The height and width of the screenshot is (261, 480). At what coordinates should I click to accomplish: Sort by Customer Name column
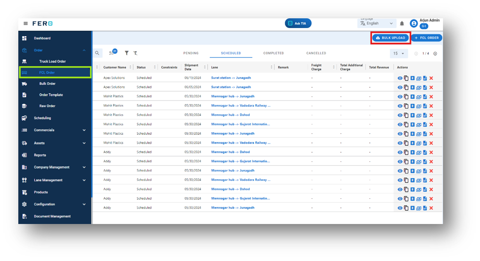130,67
